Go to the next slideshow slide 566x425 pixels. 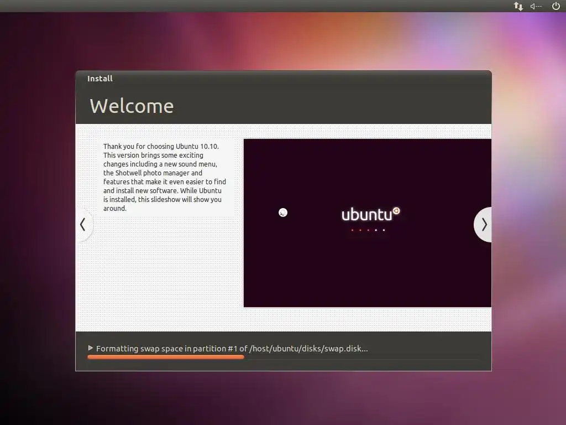point(483,225)
